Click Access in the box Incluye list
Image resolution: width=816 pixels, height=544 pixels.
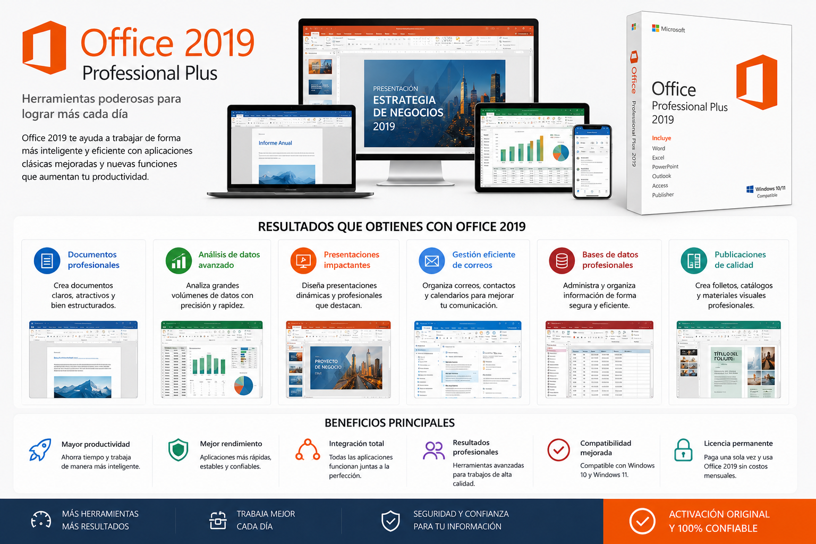pyautogui.click(x=660, y=186)
